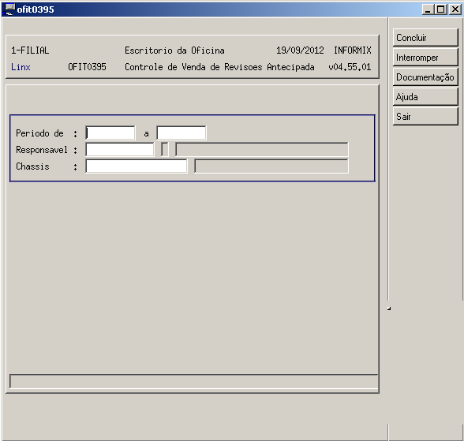Click the Linx label in header
This screenshot has width=464, height=441.
point(21,67)
